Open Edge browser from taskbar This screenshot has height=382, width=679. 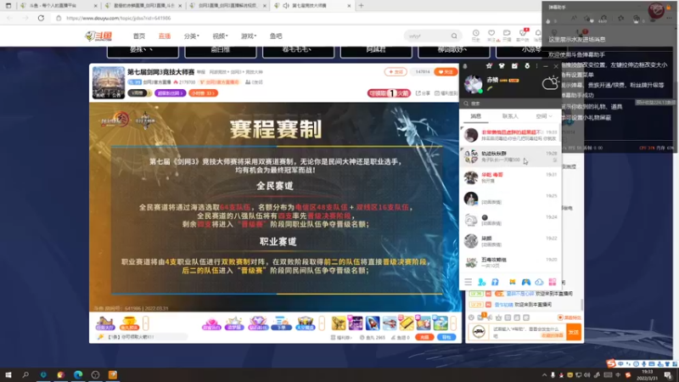click(x=78, y=374)
